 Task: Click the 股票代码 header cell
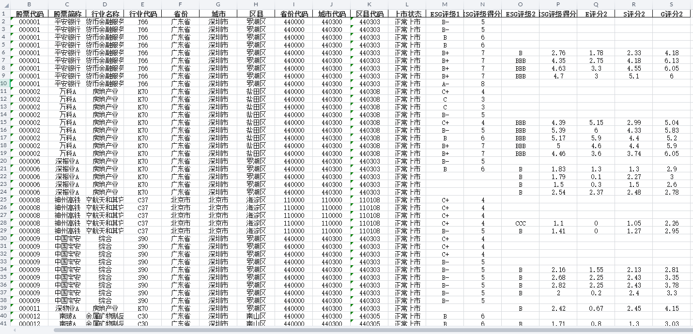click(29, 14)
